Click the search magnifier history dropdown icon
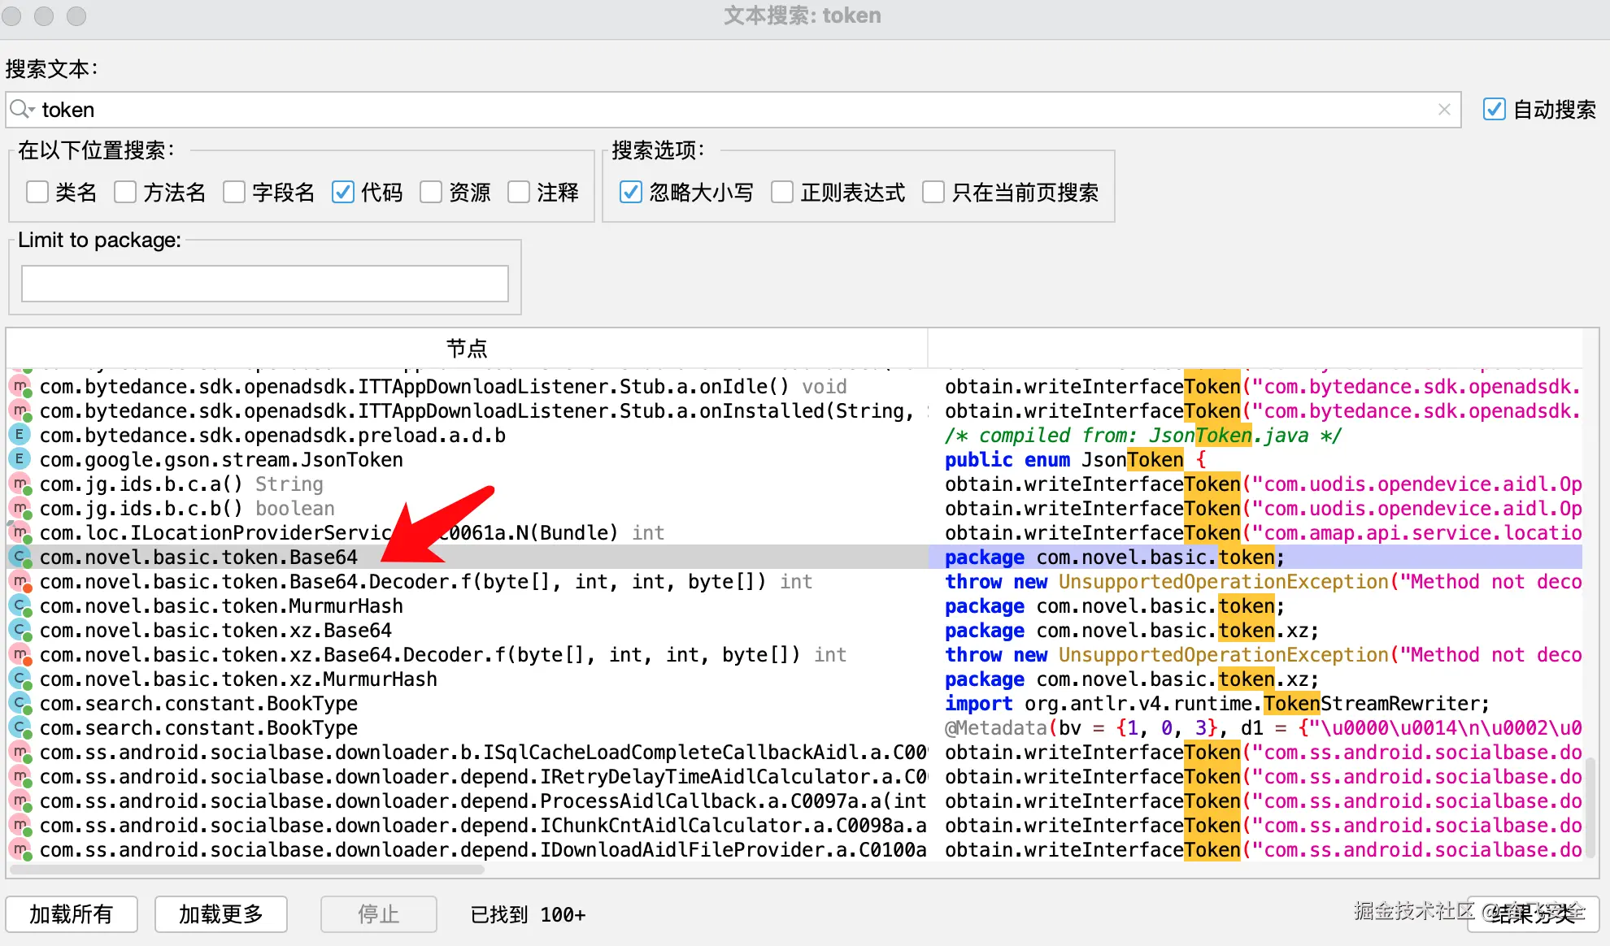The image size is (1610, 946). coord(22,110)
